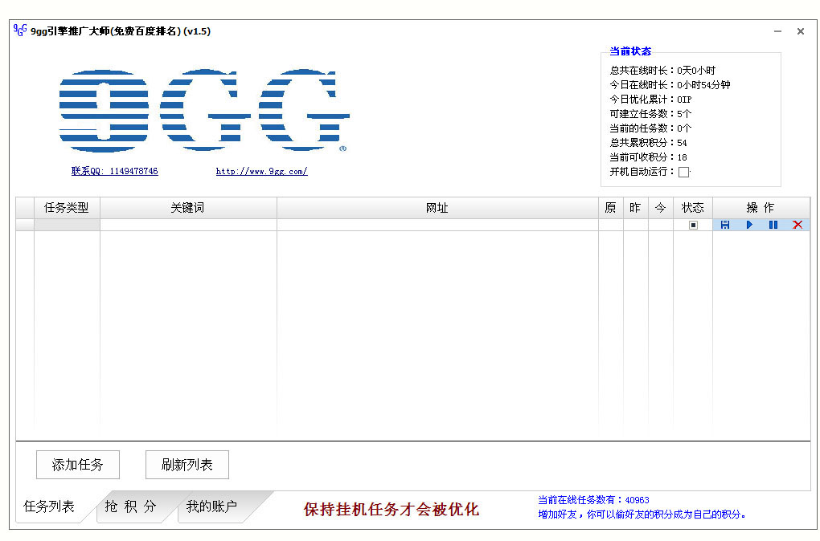
Task: Click the 添加任务 button
Action: (78, 465)
